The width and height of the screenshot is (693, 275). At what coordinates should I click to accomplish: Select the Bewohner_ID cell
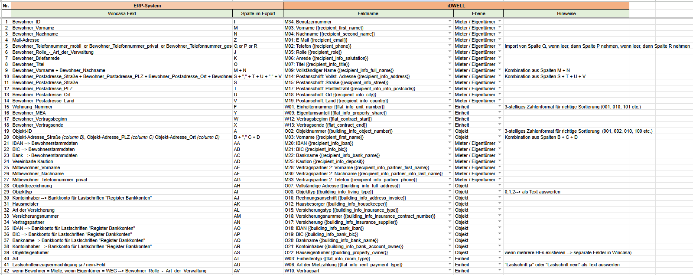(x=122, y=22)
